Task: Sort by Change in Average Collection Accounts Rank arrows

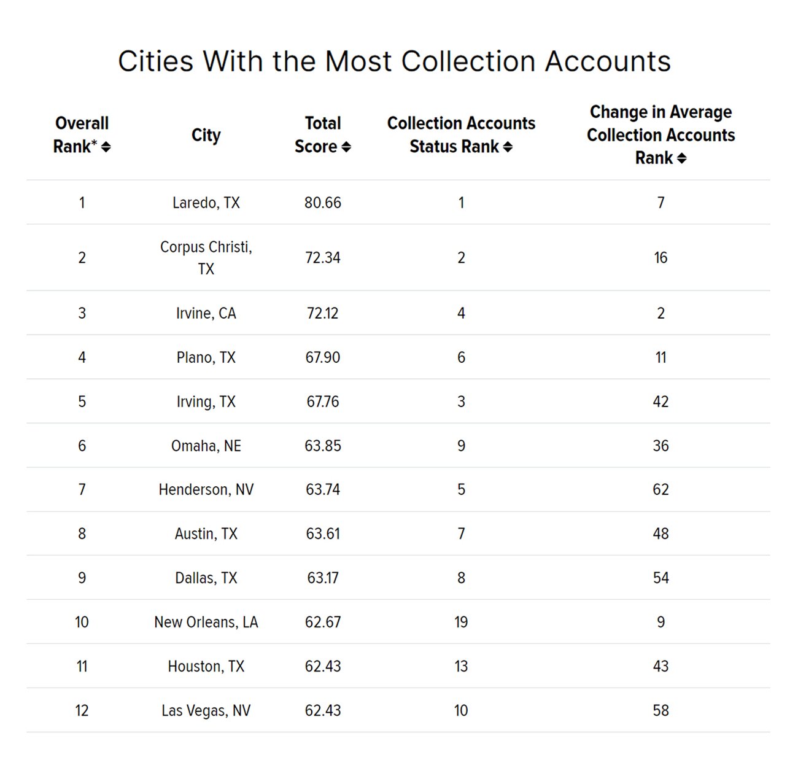Action: click(681, 158)
